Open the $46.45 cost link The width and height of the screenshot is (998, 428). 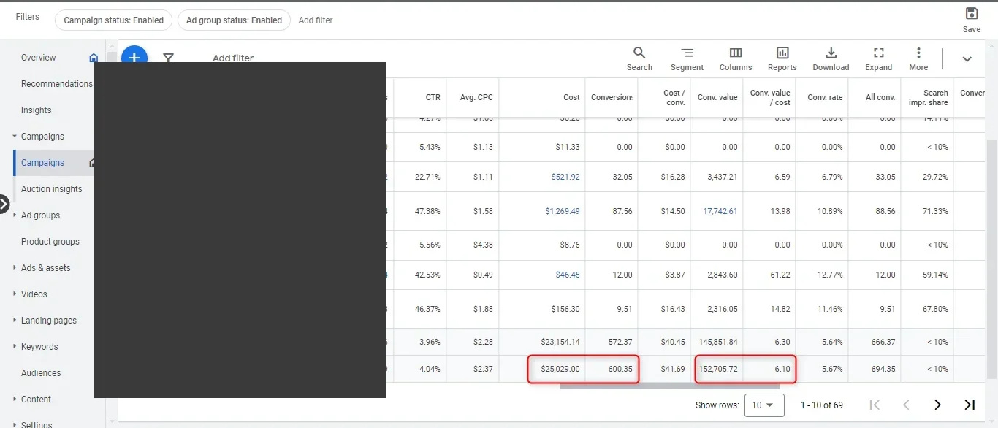pos(568,275)
